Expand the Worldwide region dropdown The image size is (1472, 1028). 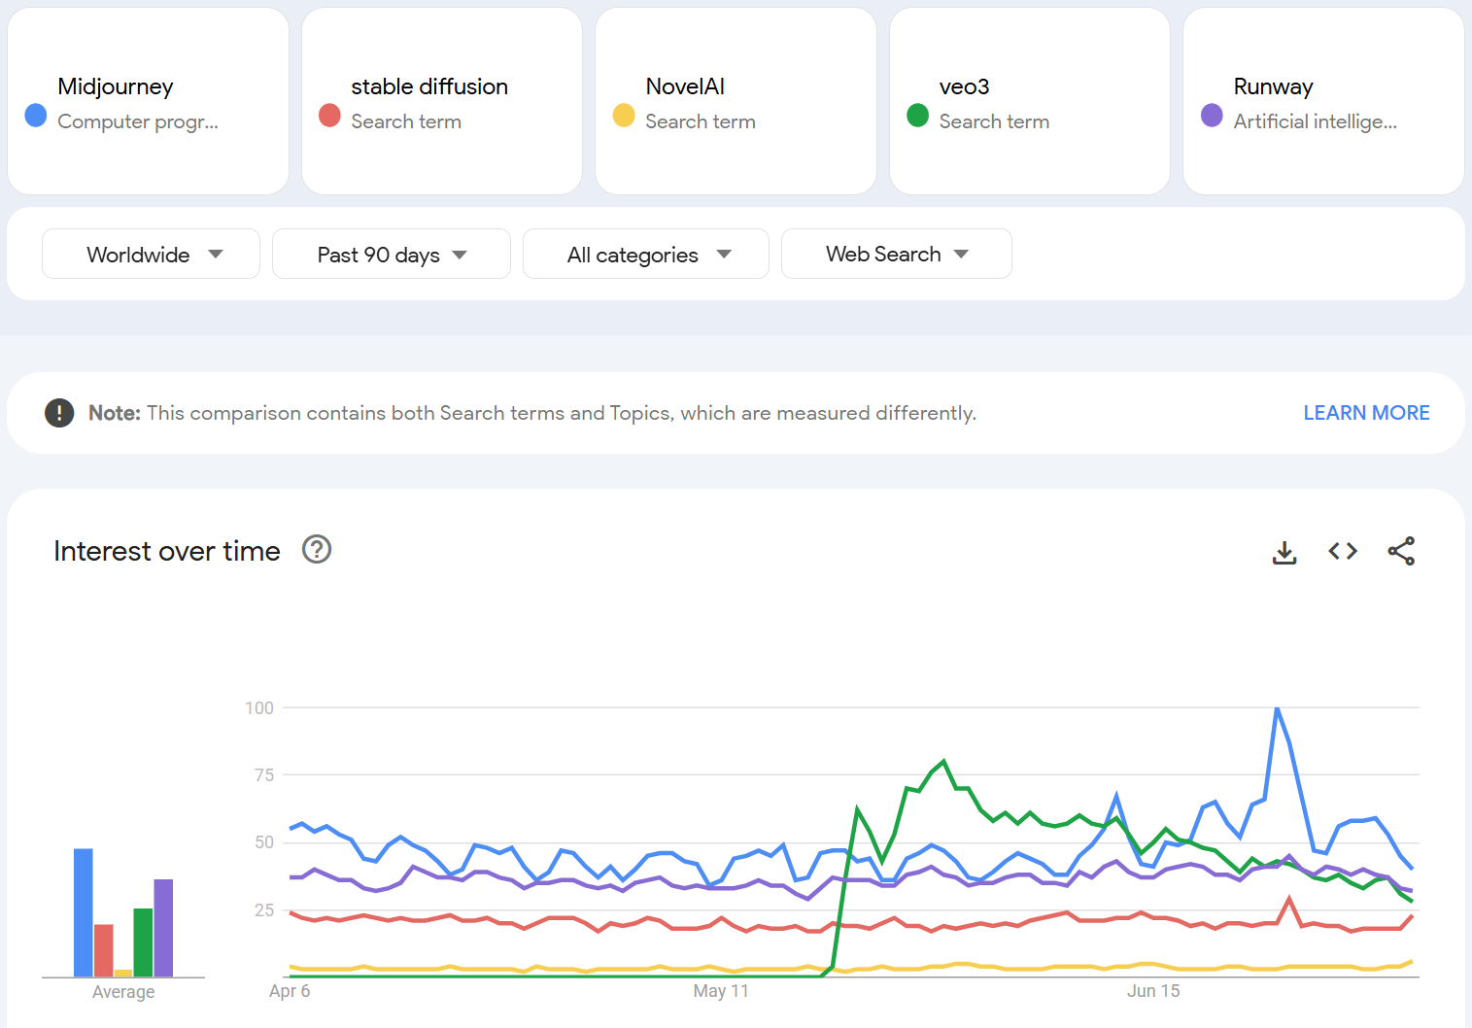coord(151,255)
